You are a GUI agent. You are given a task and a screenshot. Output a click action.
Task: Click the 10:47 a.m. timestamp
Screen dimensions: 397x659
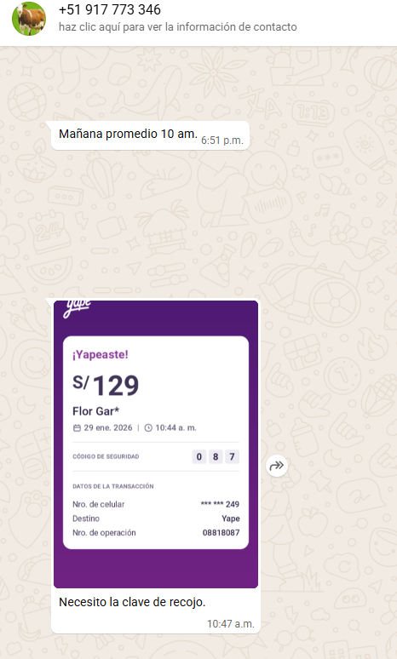click(231, 624)
